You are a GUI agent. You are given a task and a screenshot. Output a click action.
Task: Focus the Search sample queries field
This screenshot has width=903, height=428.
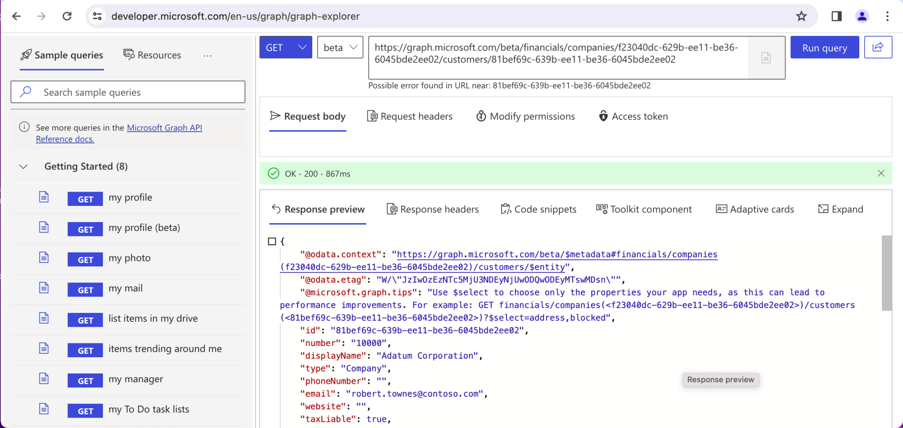tap(128, 92)
